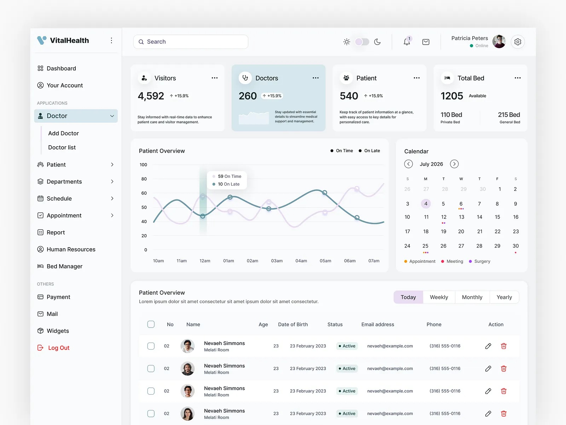Delete first Nevaeh Simmons row with trash icon
Image resolution: width=566 pixels, height=425 pixels.
[x=504, y=346]
